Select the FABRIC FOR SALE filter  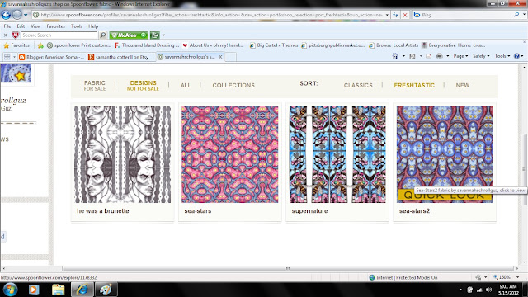click(x=95, y=86)
